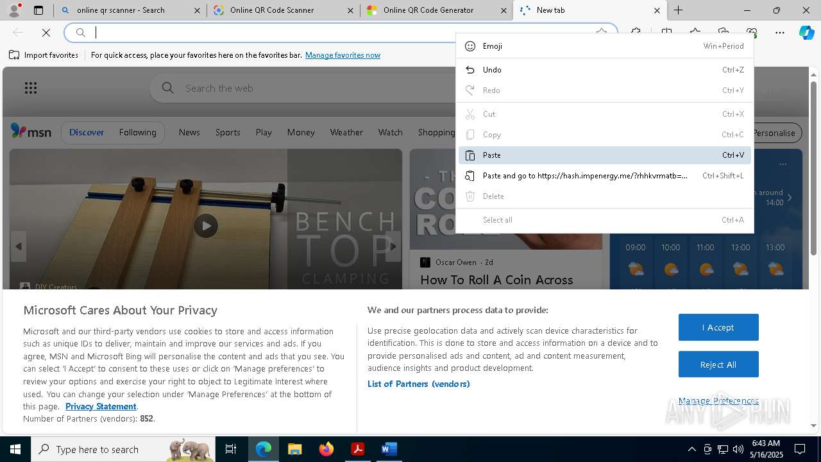Screen dimensions: 821x462
Task: Open the List of Partners (vendors) link
Action: [x=419, y=384]
